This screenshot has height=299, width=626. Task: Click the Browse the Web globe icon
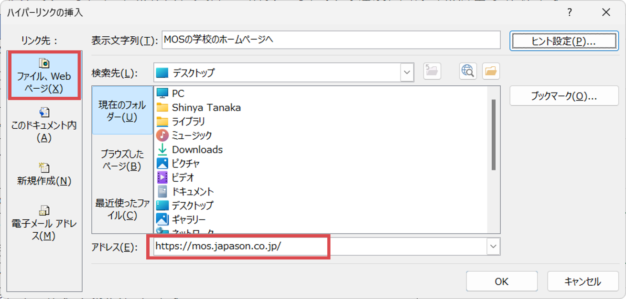click(x=468, y=72)
